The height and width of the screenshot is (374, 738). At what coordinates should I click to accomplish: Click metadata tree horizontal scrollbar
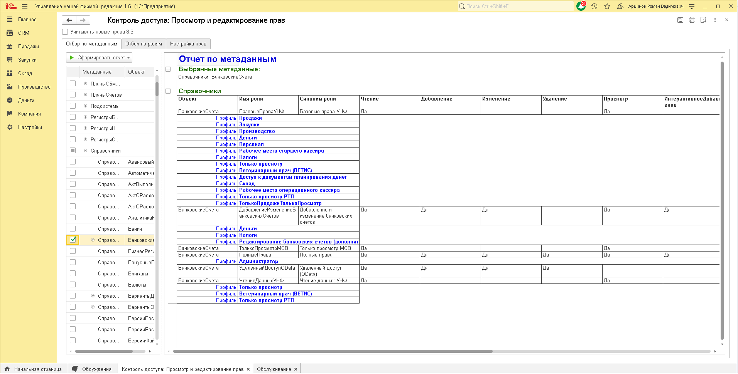tap(104, 351)
